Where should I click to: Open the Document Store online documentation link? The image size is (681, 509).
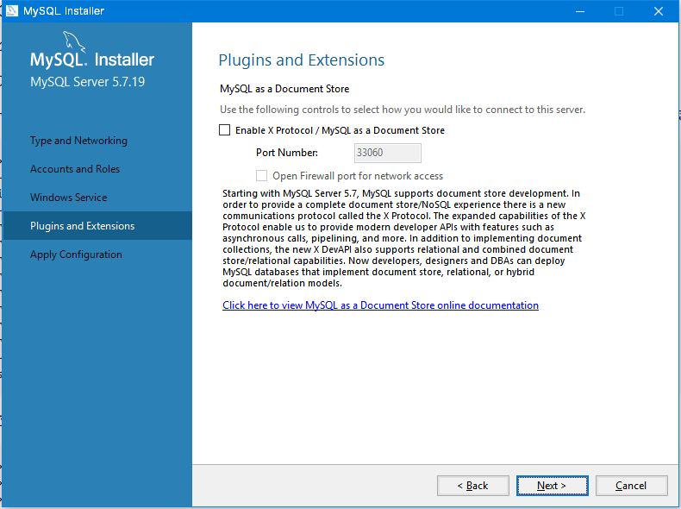point(380,305)
